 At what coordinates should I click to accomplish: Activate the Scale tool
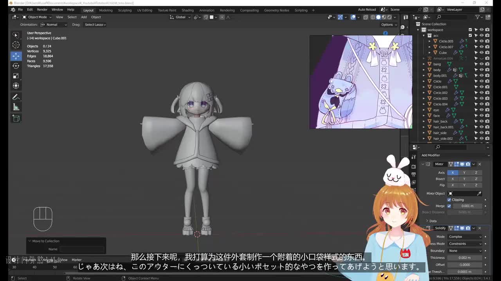(16, 76)
